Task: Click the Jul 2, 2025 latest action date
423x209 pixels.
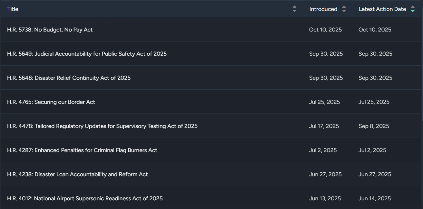Action: tap(372, 150)
